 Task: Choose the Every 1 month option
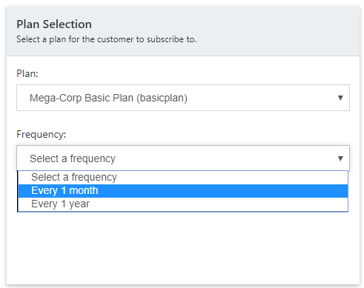183,191
